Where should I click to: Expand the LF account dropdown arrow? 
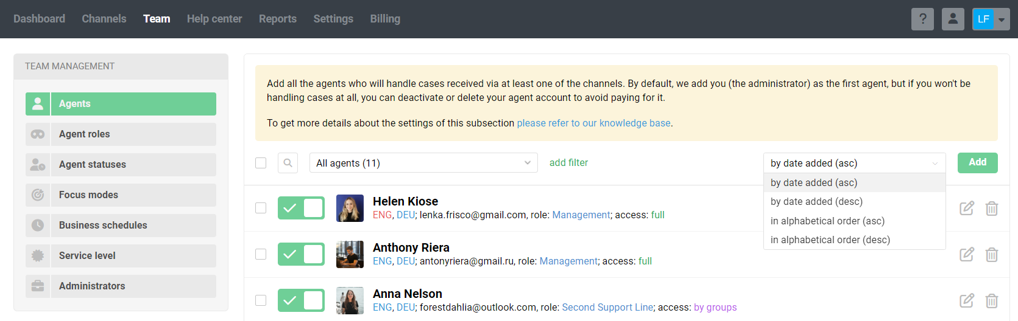point(1002,19)
